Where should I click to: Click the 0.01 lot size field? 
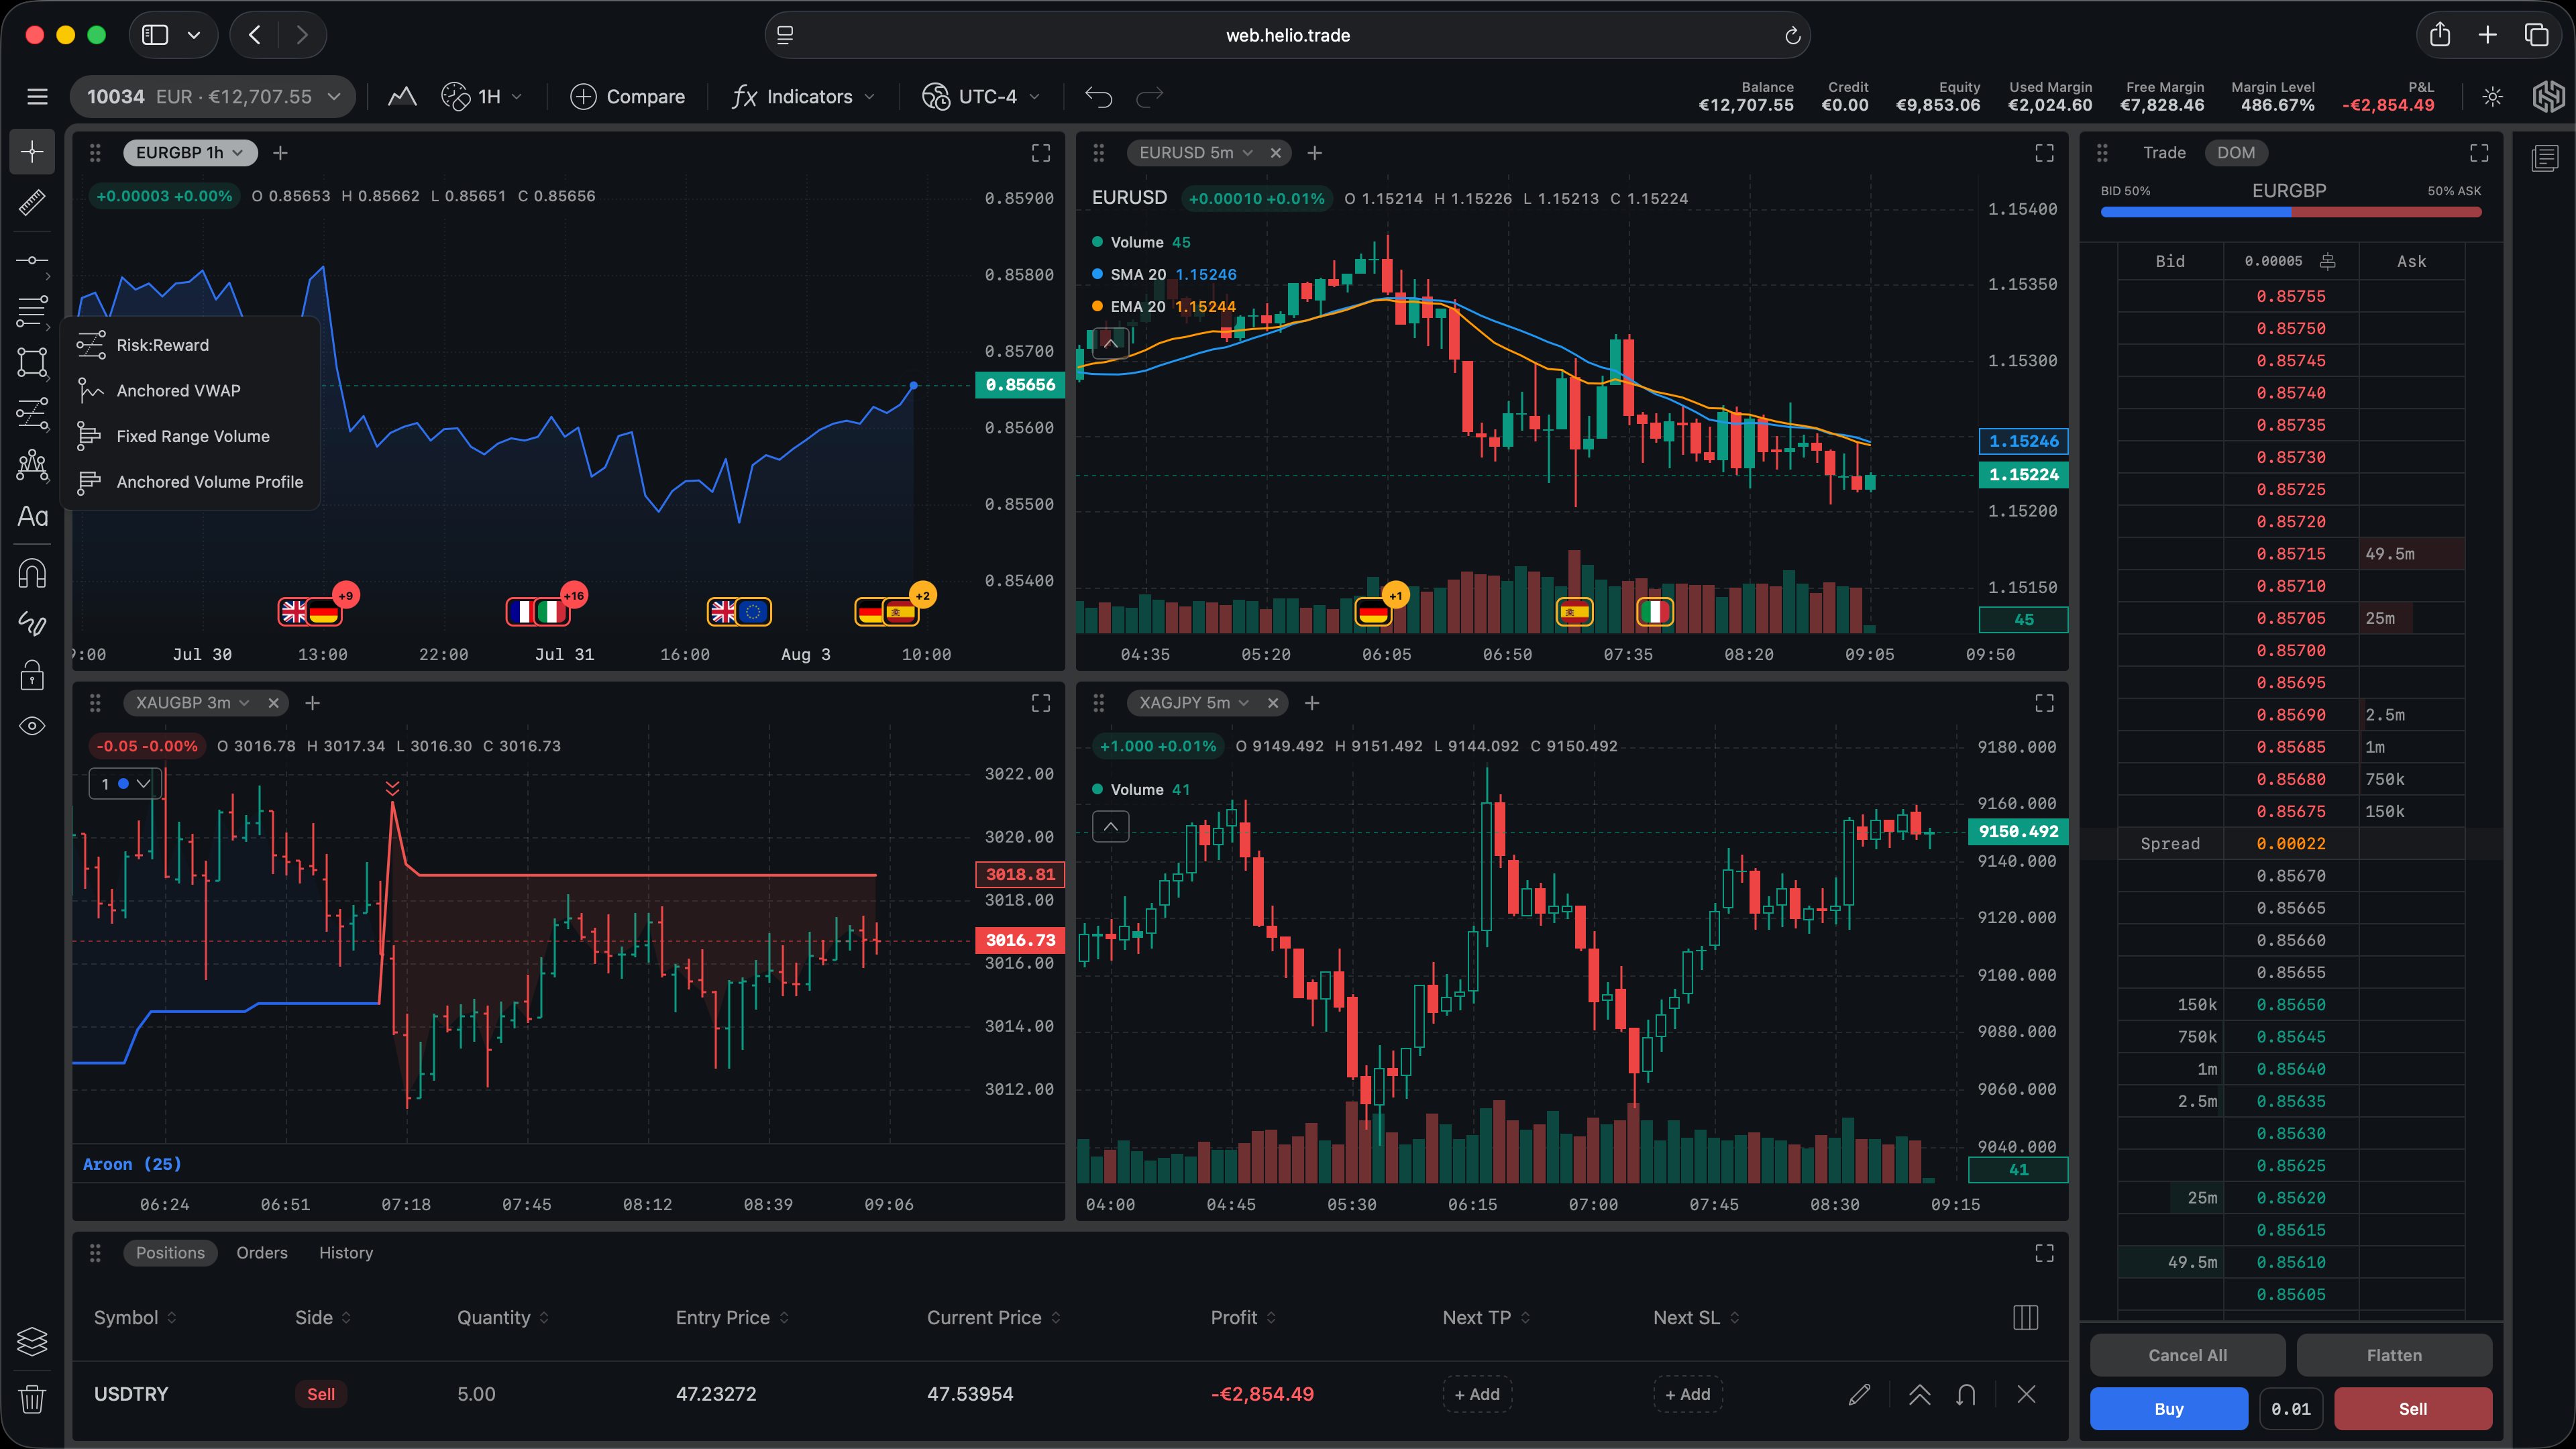point(2291,1409)
